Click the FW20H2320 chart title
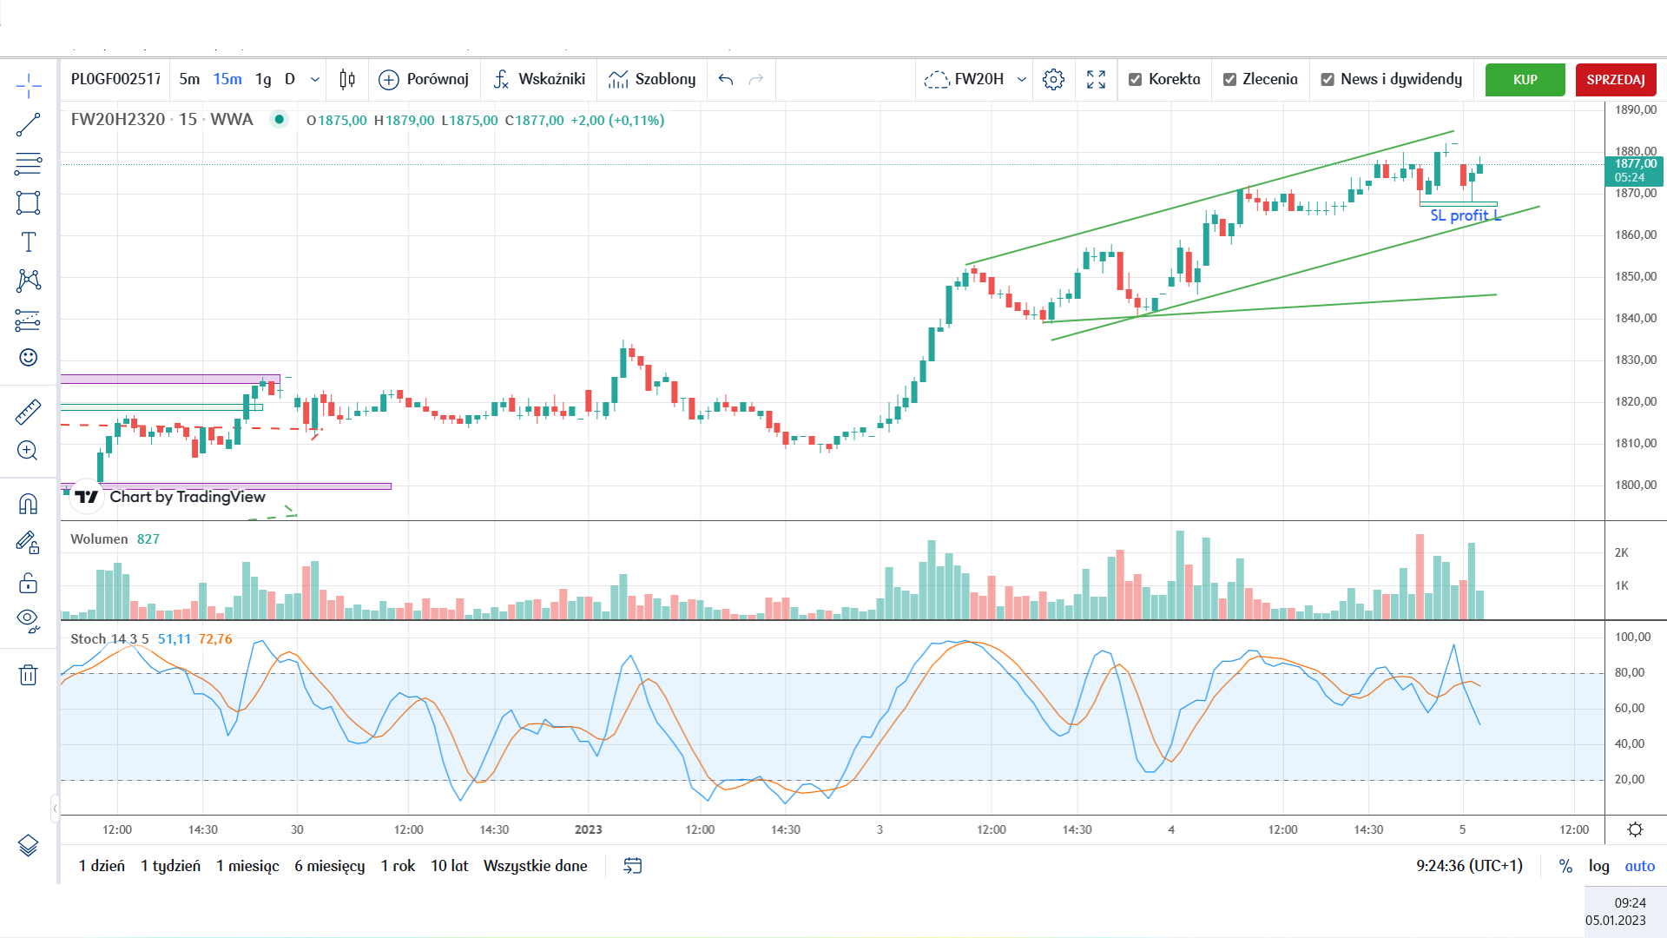Viewport: 1667px width, 938px height. coord(161,120)
